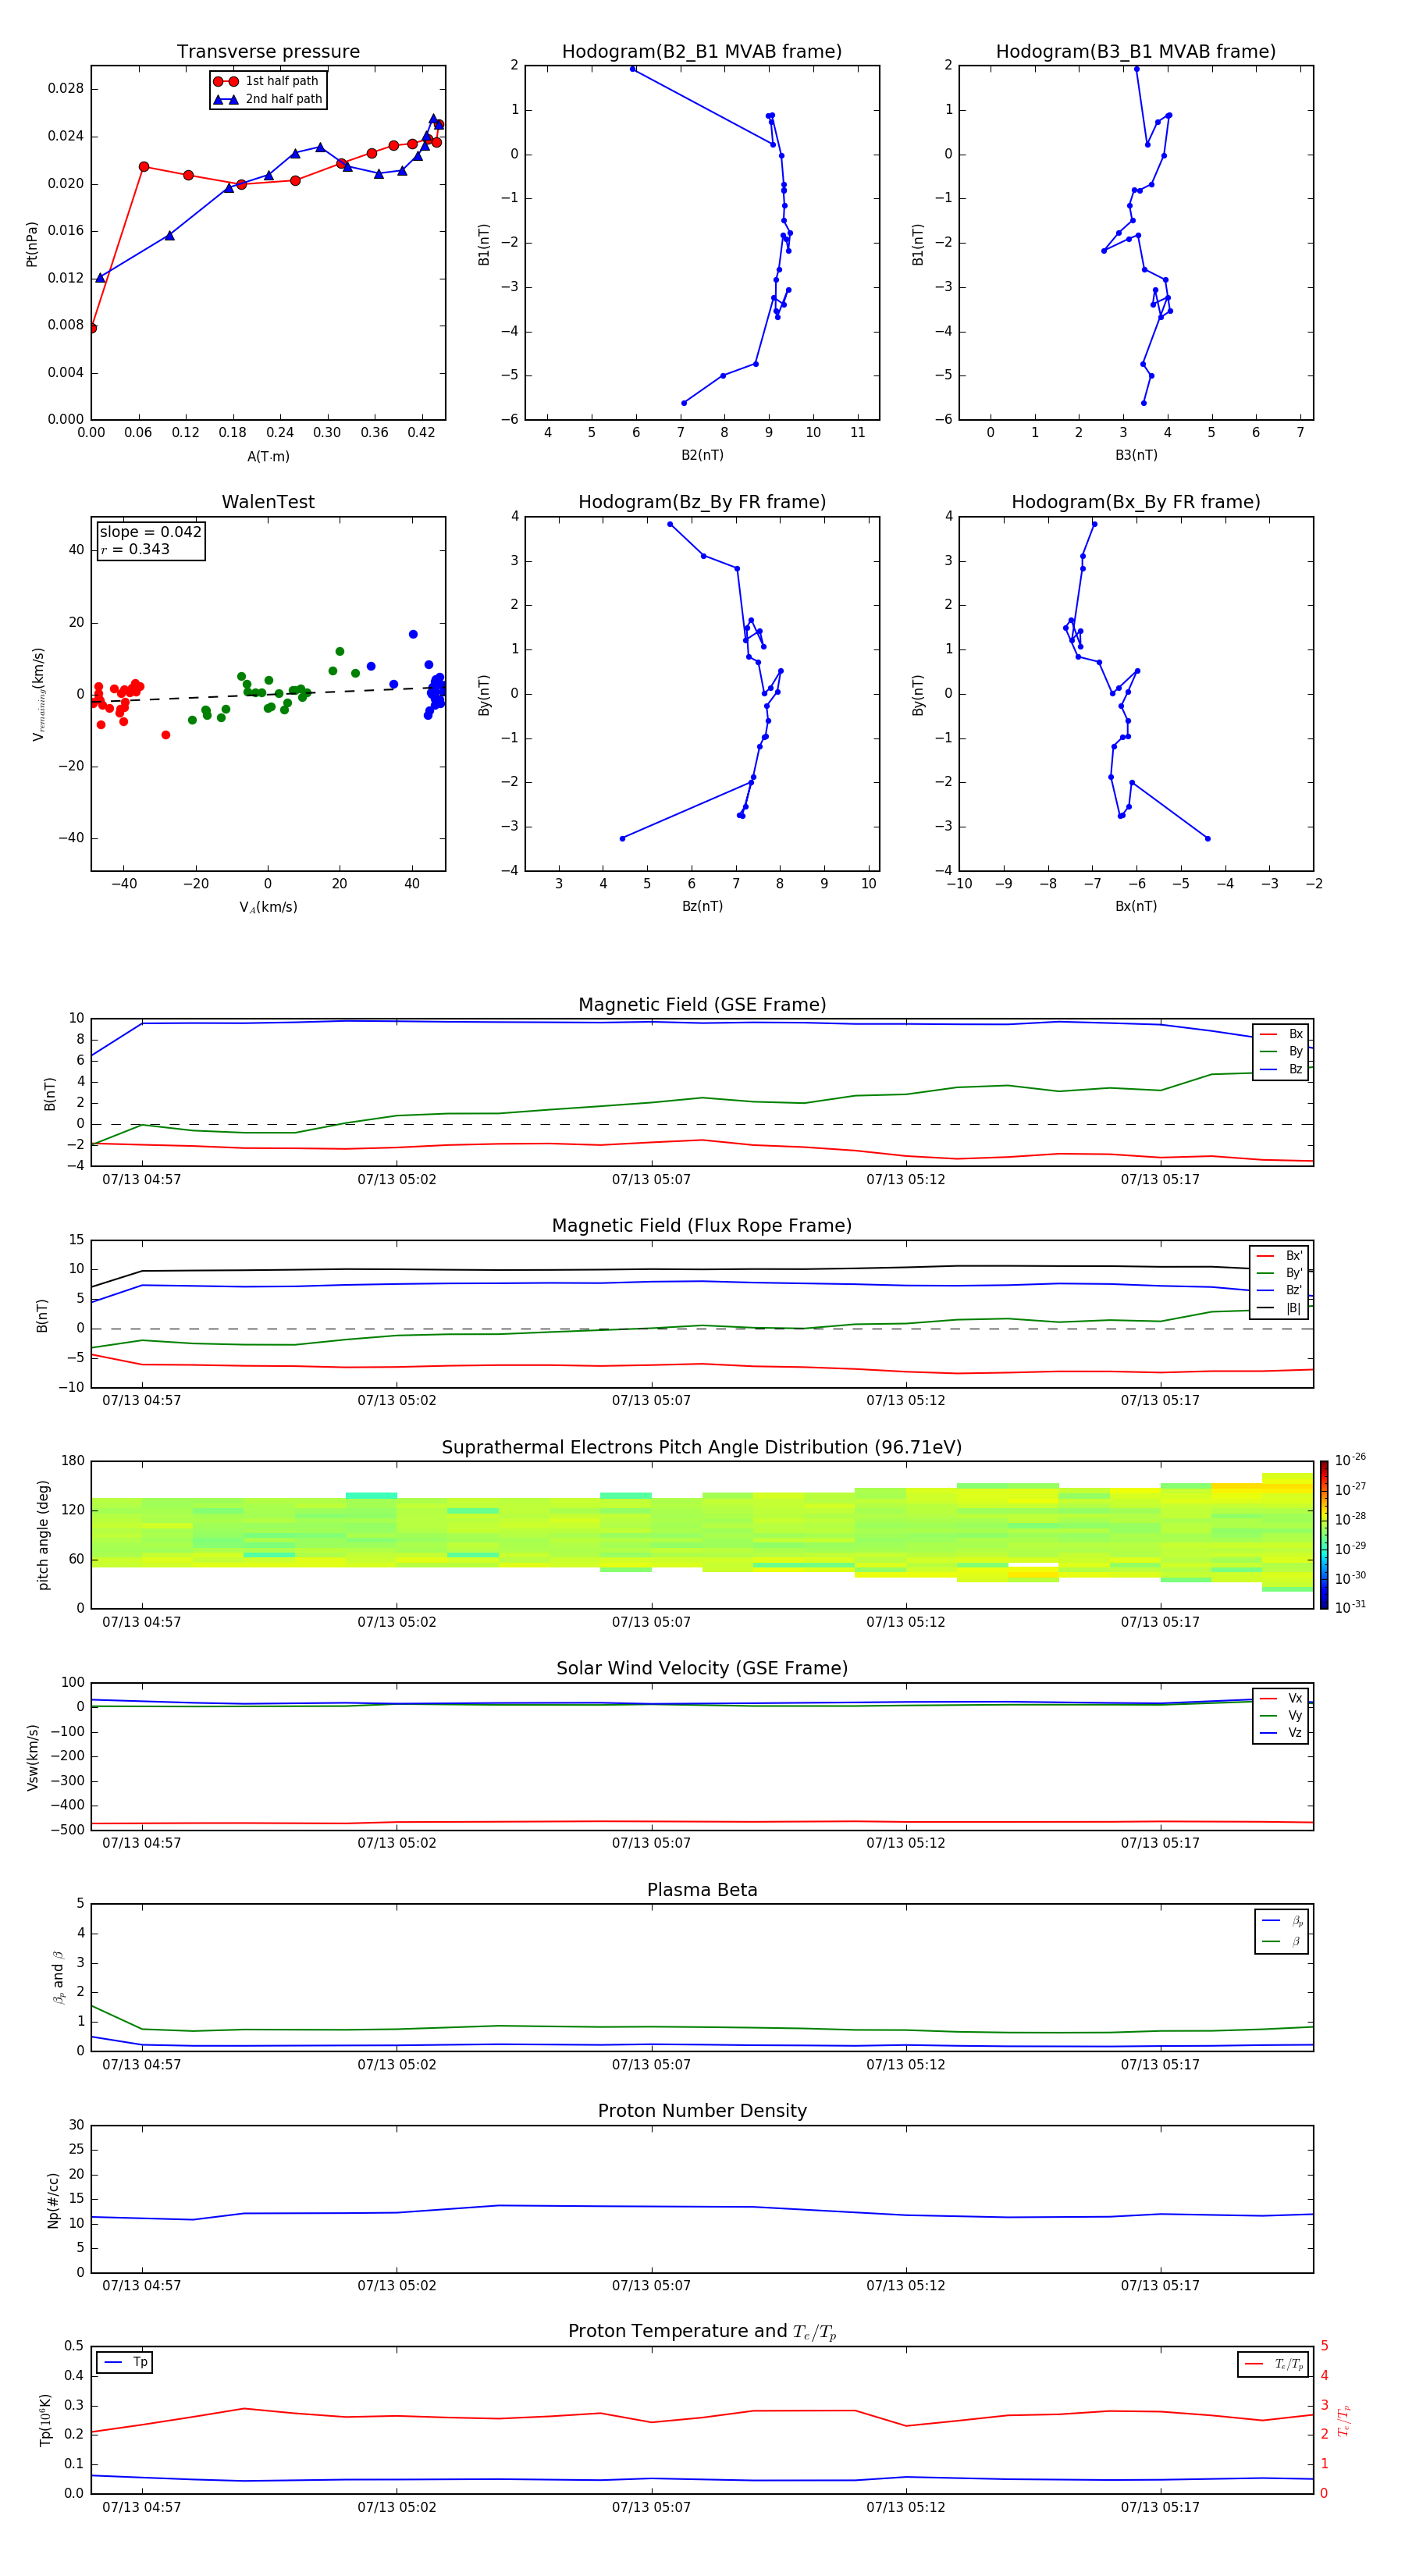Click the 'Pt(nPa)' y-axis label
Image resolution: width=1405 pixels, height=2576 pixels.
click(31, 244)
